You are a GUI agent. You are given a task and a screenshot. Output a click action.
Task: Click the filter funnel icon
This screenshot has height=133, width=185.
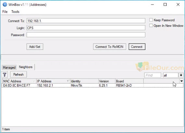[5, 74]
